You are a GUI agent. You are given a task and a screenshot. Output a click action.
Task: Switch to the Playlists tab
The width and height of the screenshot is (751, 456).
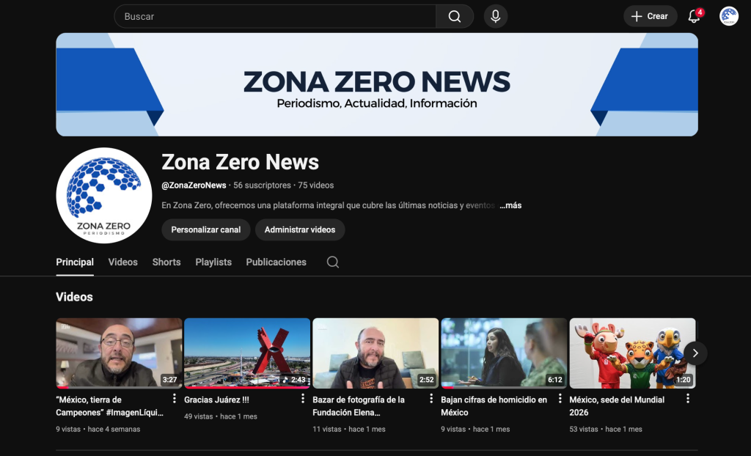point(213,262)
